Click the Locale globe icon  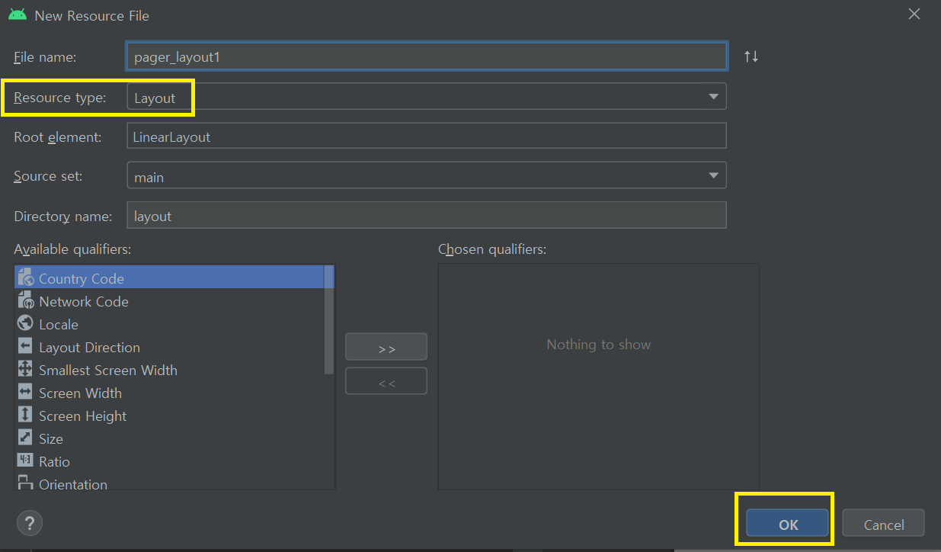click(x=25, y=323)
